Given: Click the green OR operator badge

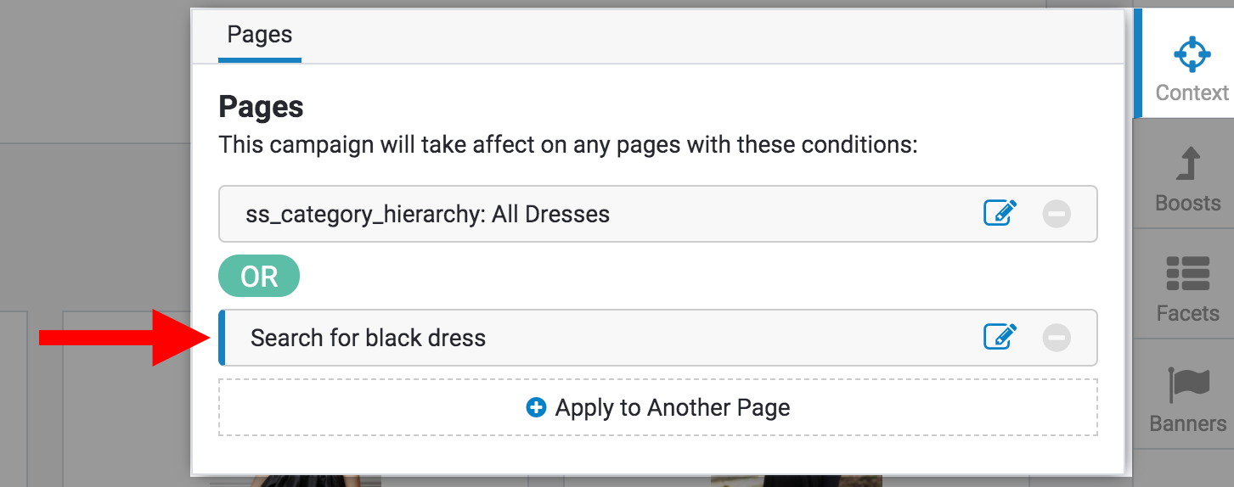Looking at the screenshot, I should pyautogui.click(x=259, y=276).
